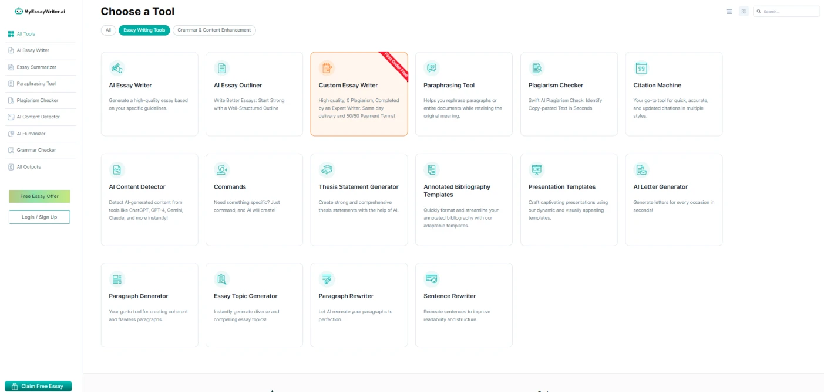This screenshot has width=824, height=392.
Task: Click the gift icon on Claim Free Essay
Action: pos(15,386)
